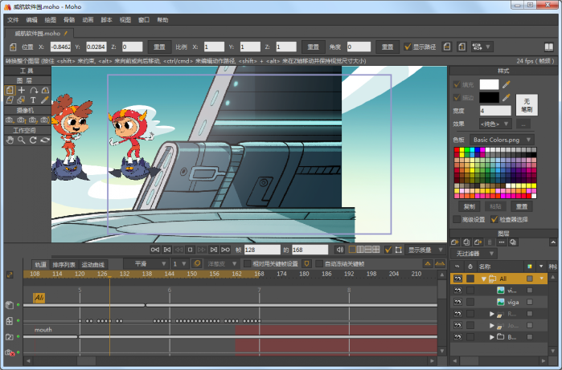
Task: Collapse the All group layer triangle
Action: click(x=483, y=279)
